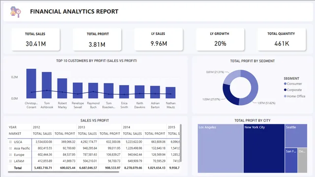
Task: Click the 1.97M (51.62%) donut data label
Action: pos(266,103)
